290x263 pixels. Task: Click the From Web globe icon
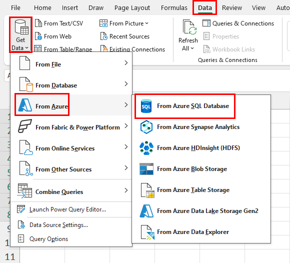38,36
